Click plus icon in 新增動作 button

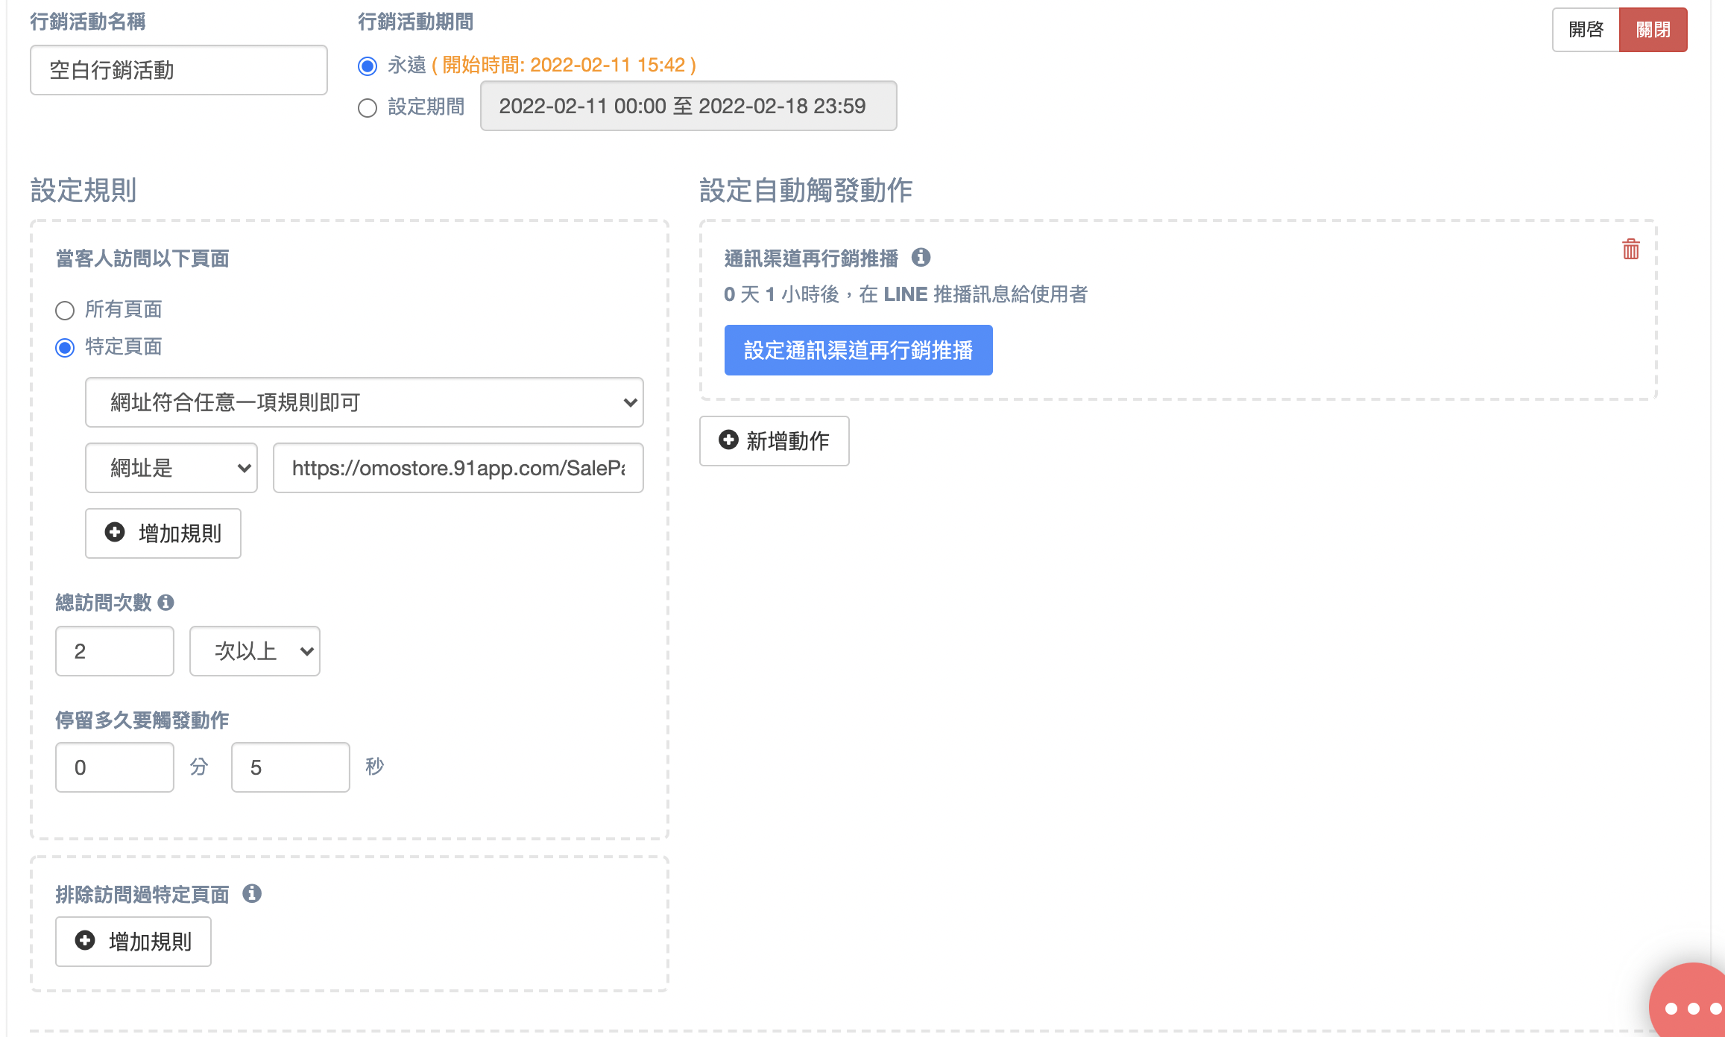[728, 440]
